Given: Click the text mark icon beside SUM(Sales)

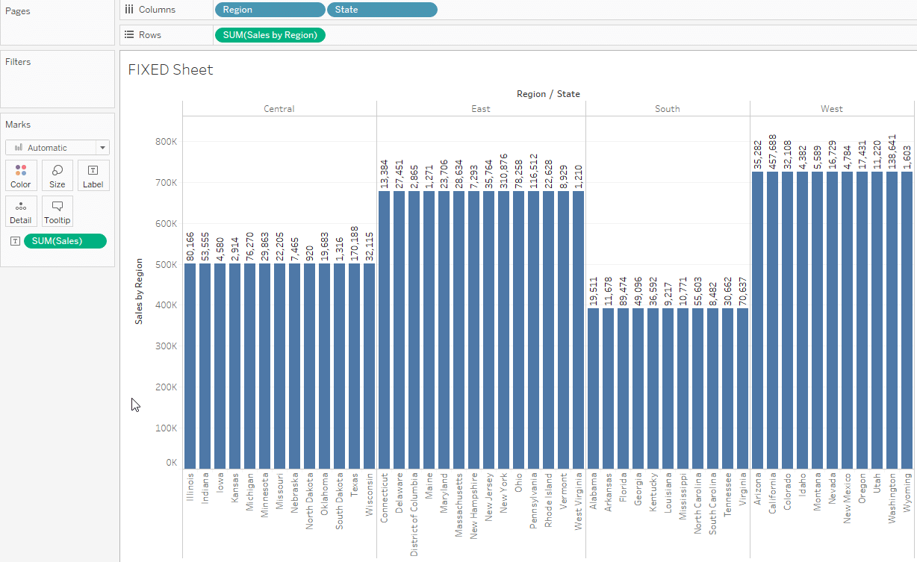Looking at the screenshot, I should [x=15, y=241].
